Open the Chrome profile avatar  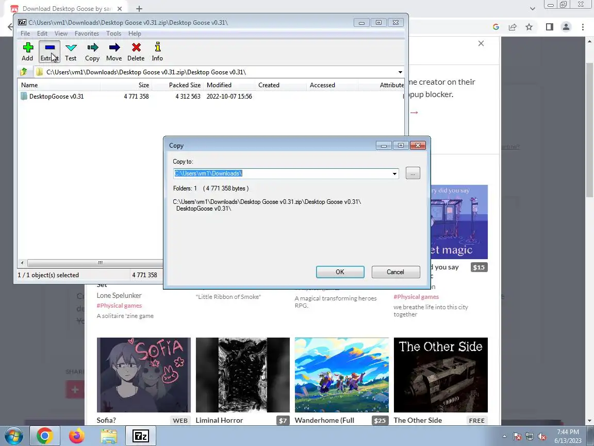click(x=566, y=27)
